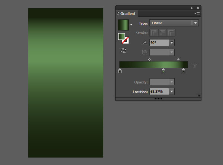Open the gradient presets dropdown arrow

132,25
